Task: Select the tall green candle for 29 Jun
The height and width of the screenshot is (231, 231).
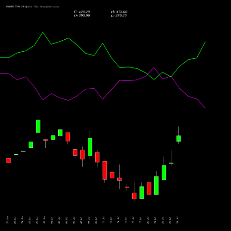Action: tap(38, 126)
